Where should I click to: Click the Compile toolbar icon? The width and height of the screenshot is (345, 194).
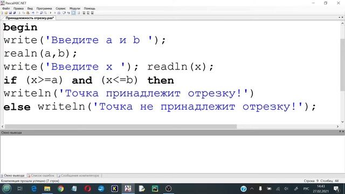click(x=59, y=13)
